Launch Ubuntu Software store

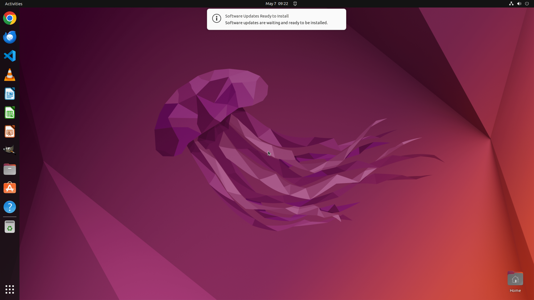pyautogui.click(x=10, y=188)
